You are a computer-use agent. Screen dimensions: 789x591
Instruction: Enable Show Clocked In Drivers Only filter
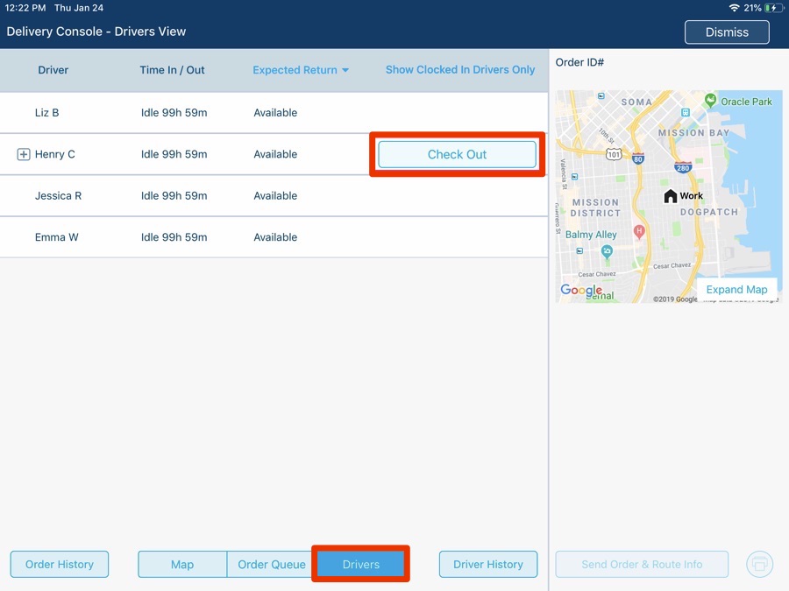460,69
